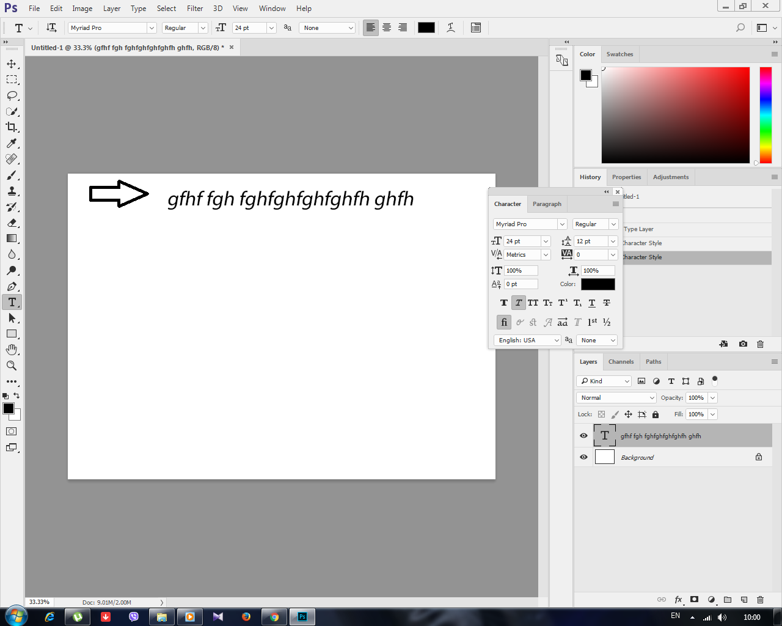Center align text in options bar
782x626 pixels.
pyautogui.click(x=387, y=28)
